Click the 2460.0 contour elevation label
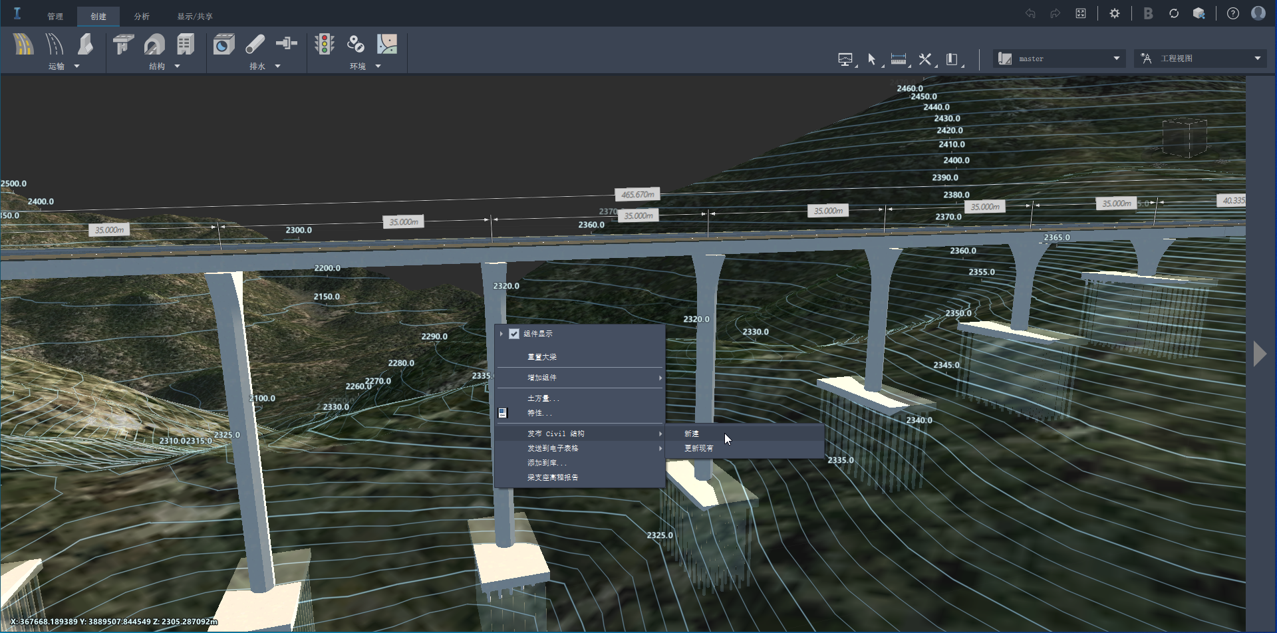The image size is (1277, 633). tap(910, 88)
